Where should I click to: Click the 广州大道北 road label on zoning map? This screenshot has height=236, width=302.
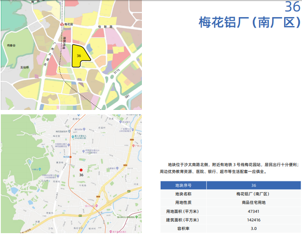pyautogui.click(x=49, y=53)
